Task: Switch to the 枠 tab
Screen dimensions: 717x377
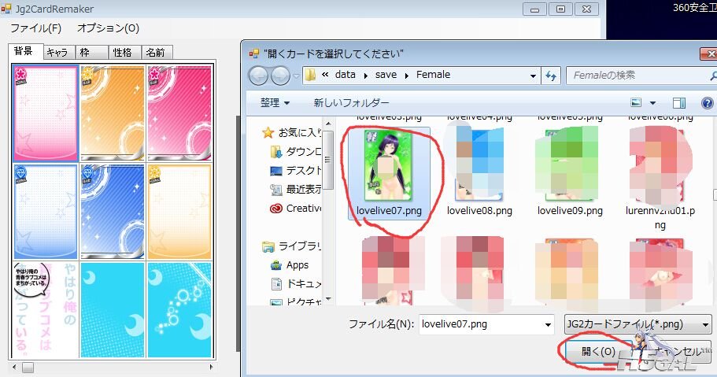Action: click(91, 53)
